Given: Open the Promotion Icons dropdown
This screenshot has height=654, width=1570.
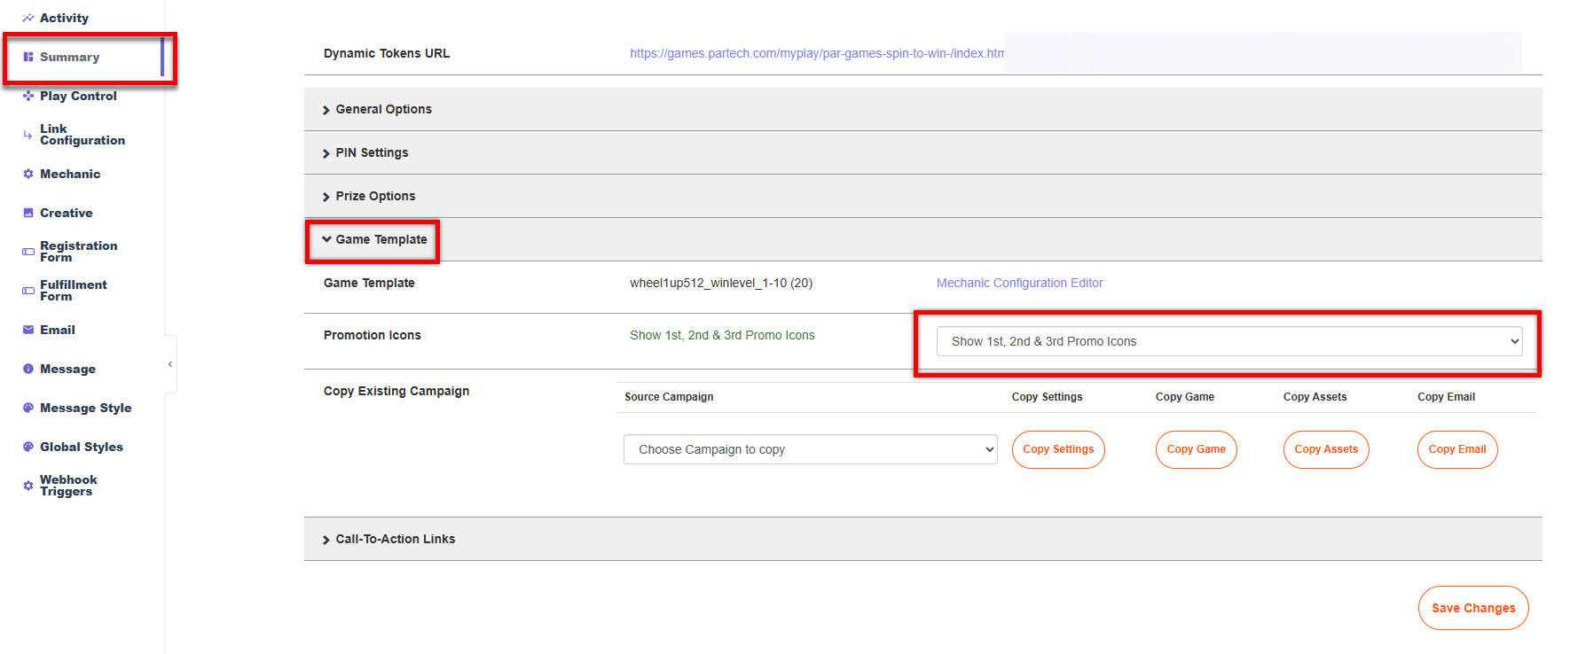Looking at the screenshot, I should point(1229,341).
